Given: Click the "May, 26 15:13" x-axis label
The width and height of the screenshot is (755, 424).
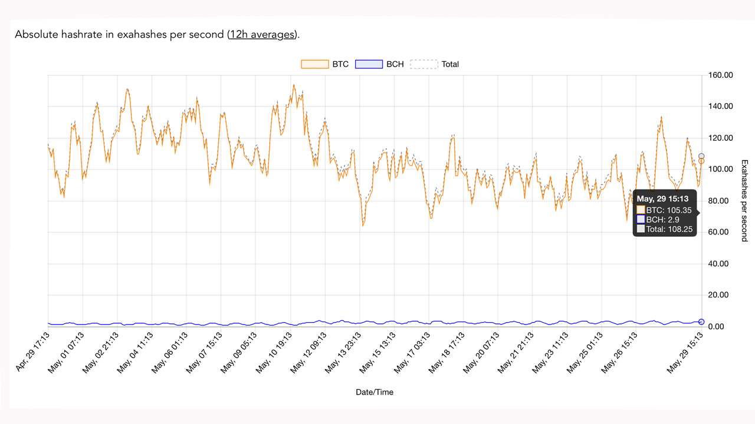Looking at the screenshot, I should coord(619,353).
